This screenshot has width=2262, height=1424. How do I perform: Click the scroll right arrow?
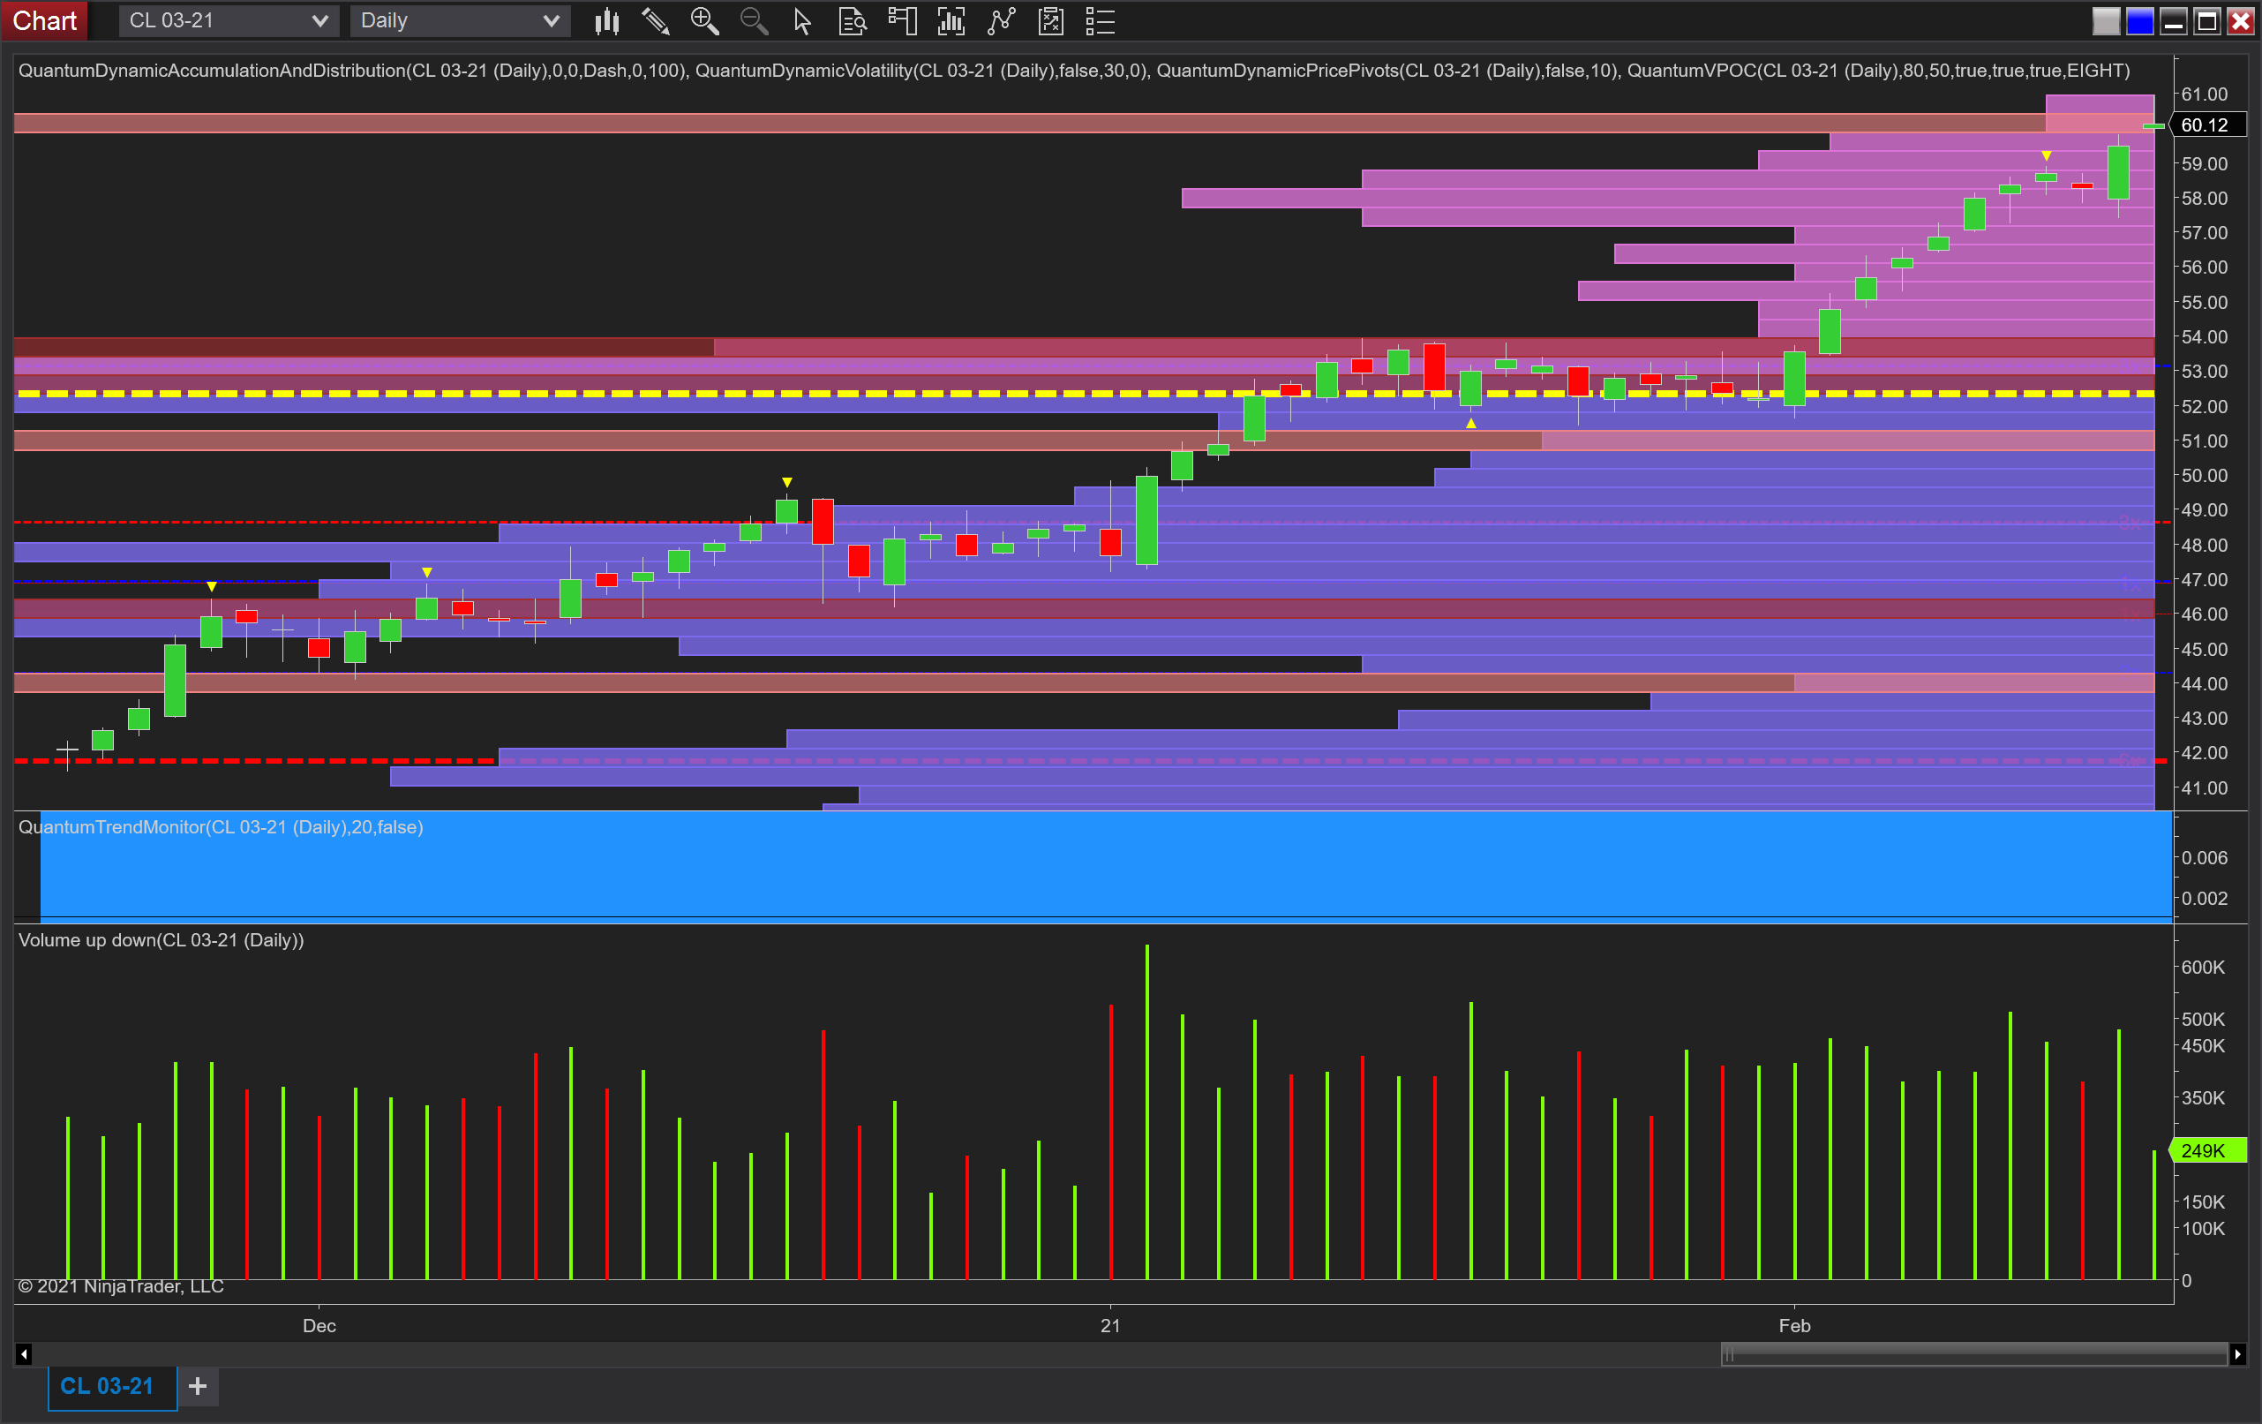pyautogui.click(x=2237, y=1354)
